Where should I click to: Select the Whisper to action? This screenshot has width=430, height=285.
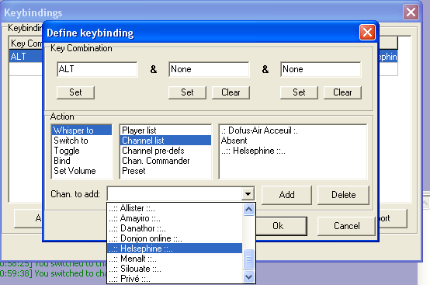pos(81,130)
